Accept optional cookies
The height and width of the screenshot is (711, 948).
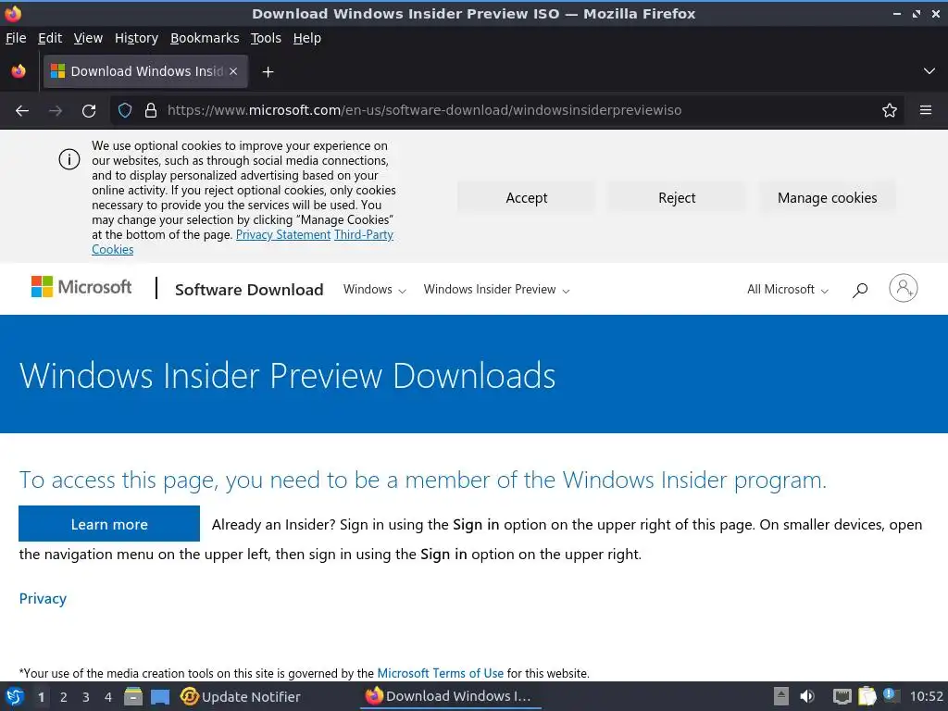(526, 198)
